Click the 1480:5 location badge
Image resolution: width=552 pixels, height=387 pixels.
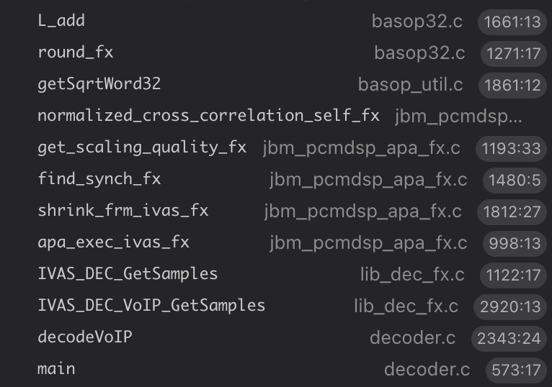point(514,180)
